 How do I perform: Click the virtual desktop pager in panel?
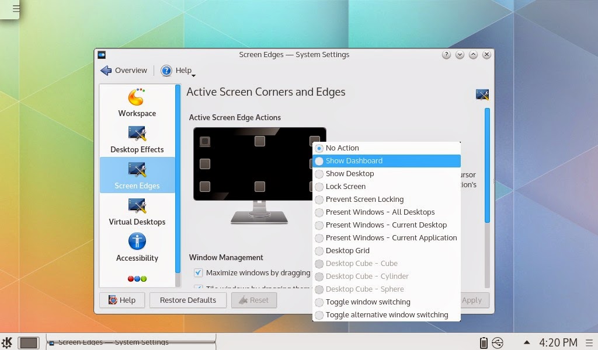click(29, 343)
